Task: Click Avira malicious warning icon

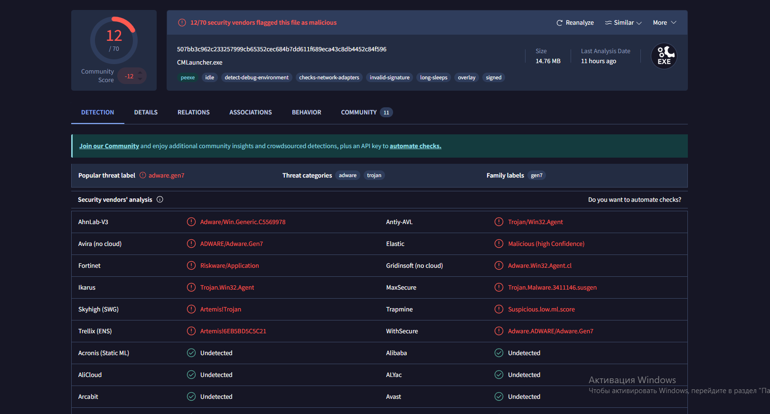Action: pyautogui.click(x=191, y=244)
